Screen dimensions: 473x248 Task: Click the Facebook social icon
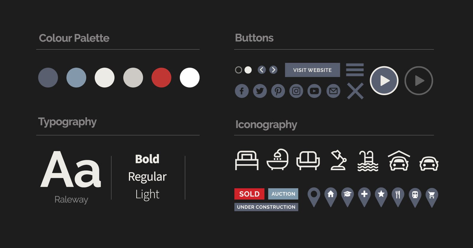242,91
